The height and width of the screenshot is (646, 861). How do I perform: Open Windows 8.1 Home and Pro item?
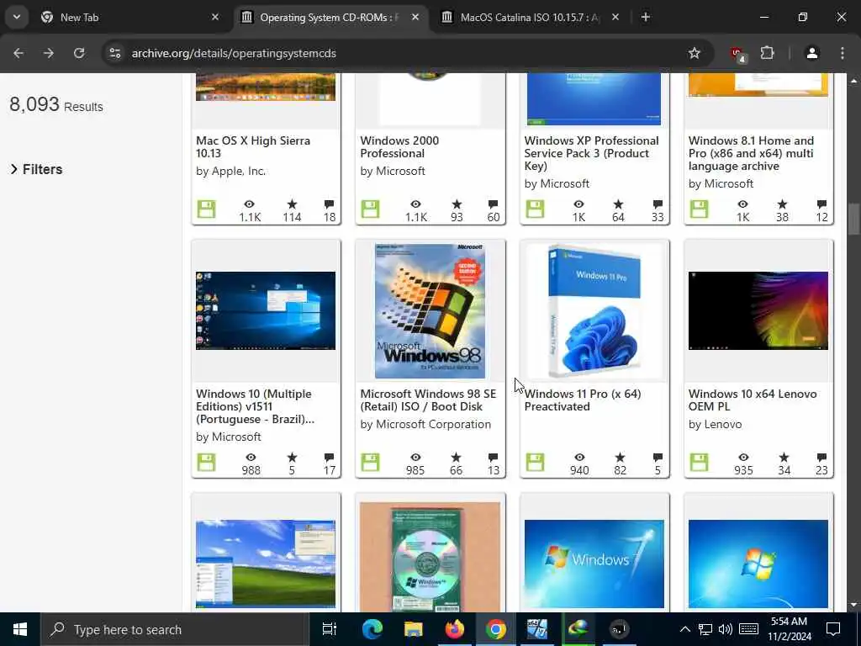751,153
